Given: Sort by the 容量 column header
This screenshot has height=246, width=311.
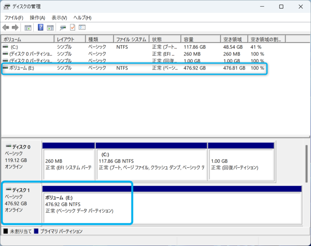Looking at the screenshot, I should point(200,39).
